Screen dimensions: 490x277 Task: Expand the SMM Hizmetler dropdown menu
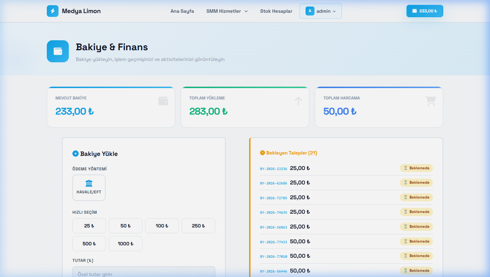tap(227, 11)
